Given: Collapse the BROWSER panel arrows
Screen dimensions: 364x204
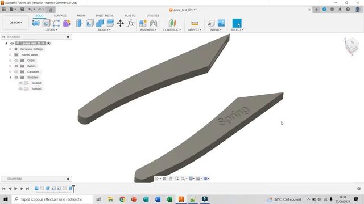Looking at the screenshot, I should click(3, 37).
